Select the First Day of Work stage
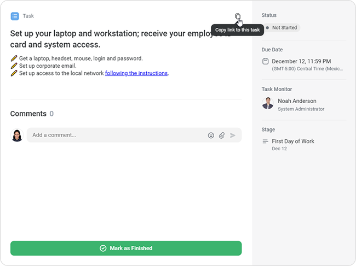 (x=293, y=141)
